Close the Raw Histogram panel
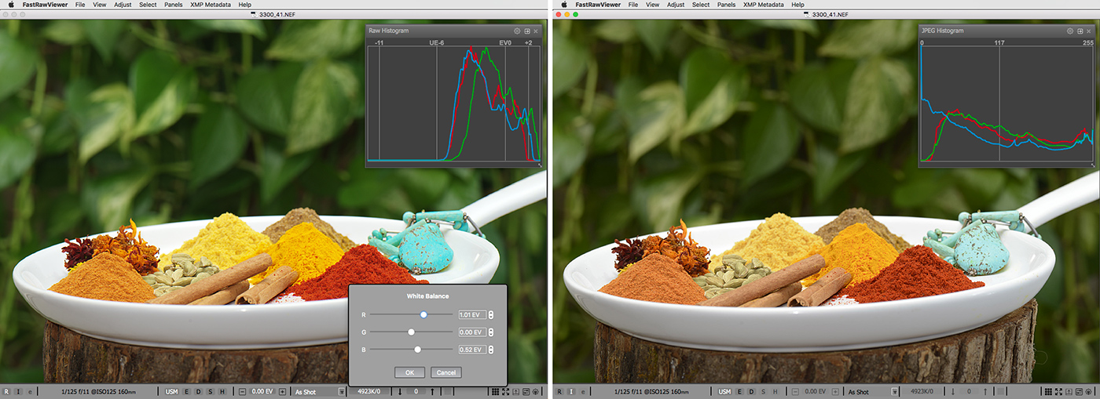This screenshot has width=1100, height=399. coord(537,31)
